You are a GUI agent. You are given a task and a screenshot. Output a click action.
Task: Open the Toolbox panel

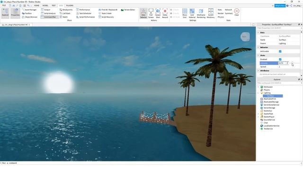pos(27,13)
